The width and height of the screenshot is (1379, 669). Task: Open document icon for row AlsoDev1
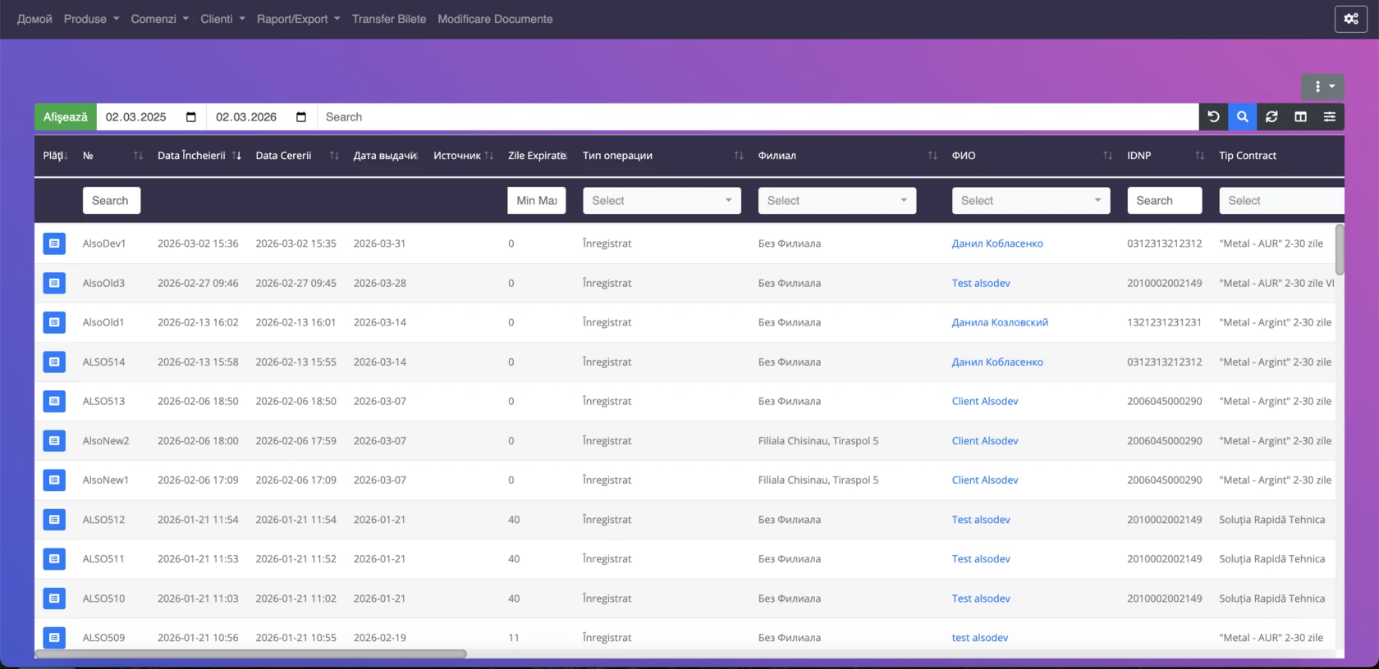pos(54,243)
